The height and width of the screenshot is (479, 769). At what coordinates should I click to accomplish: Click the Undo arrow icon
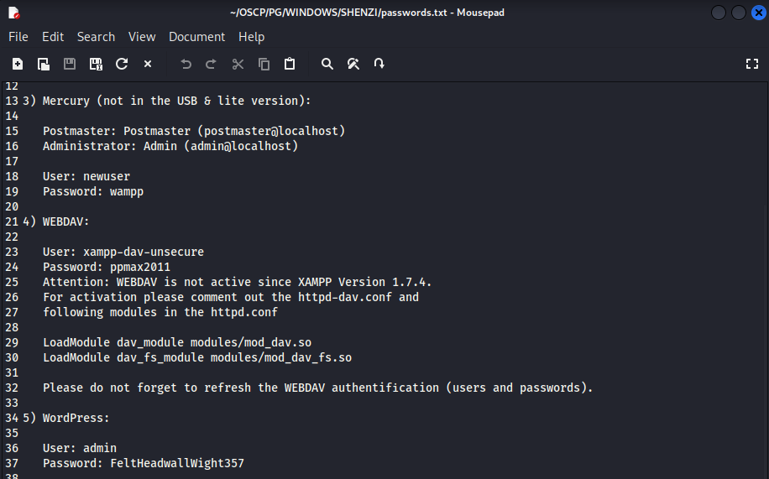click(186, 64)
